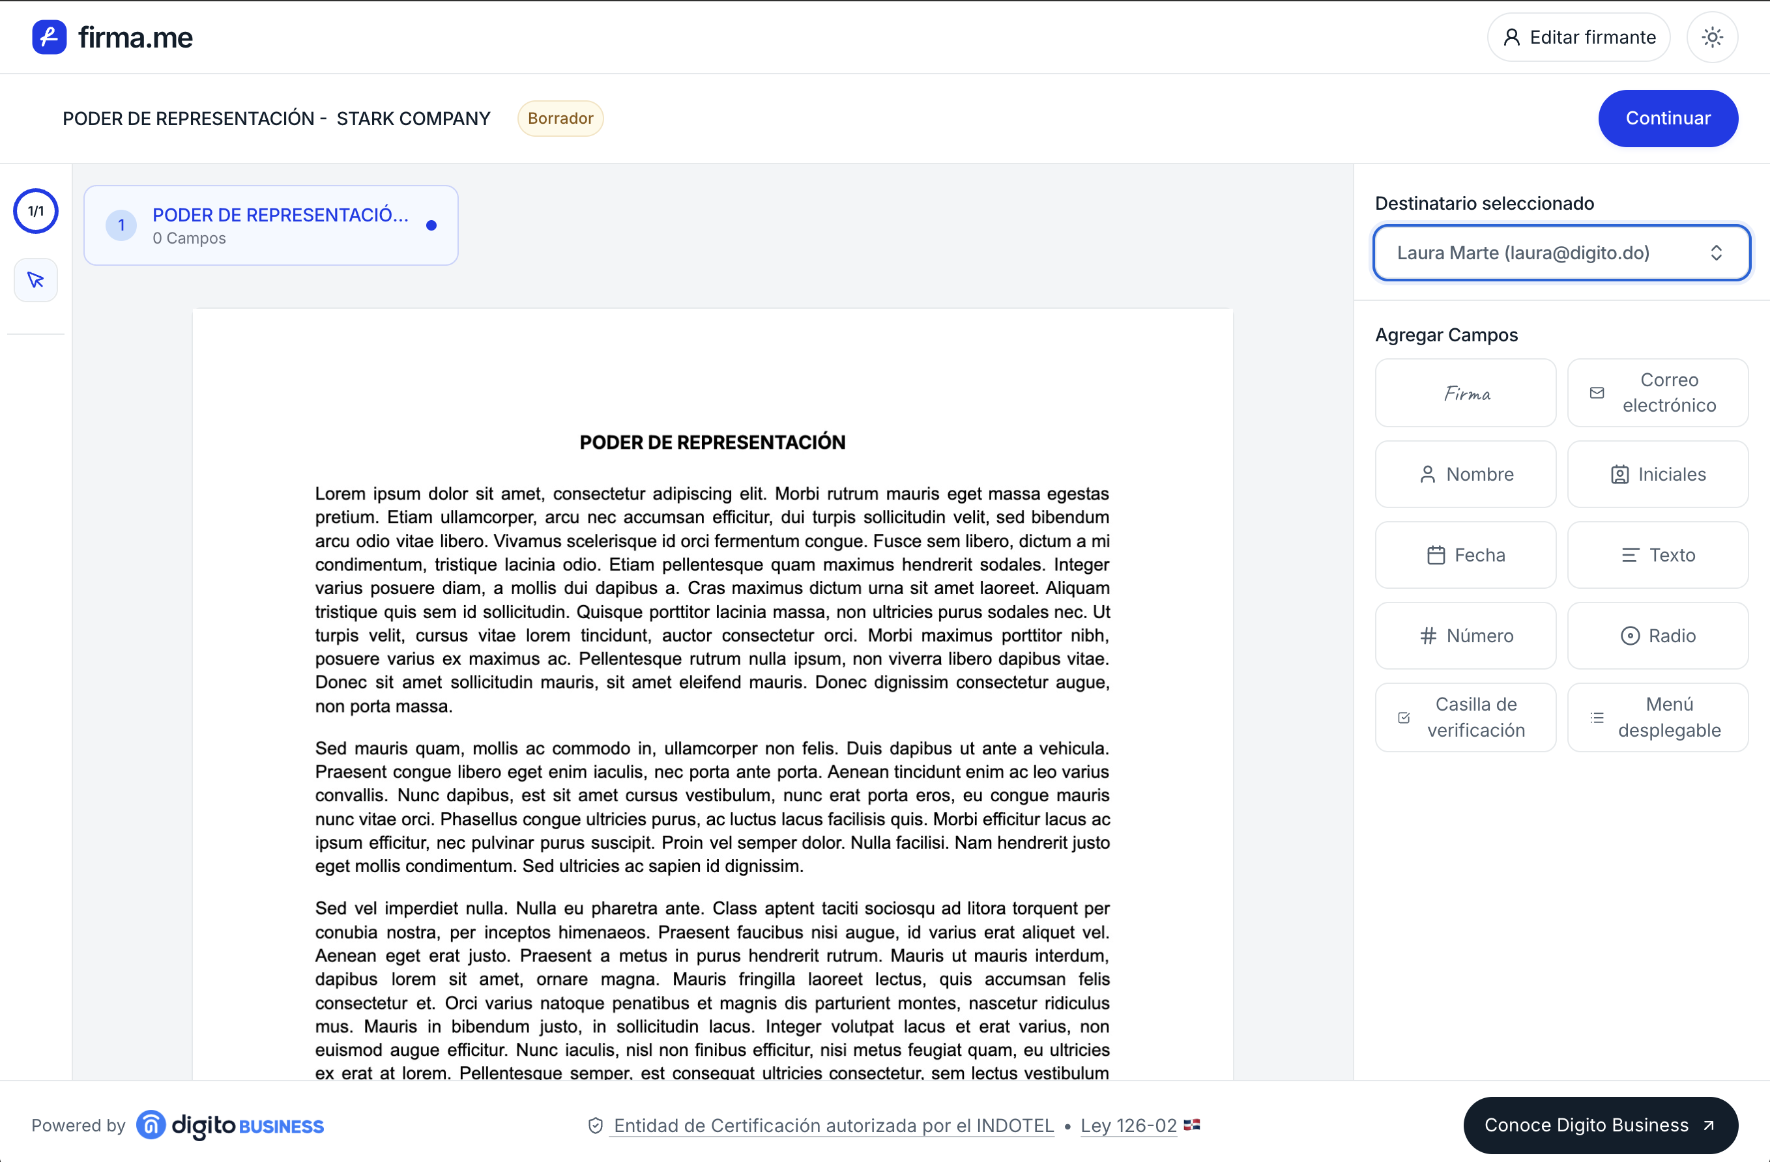Open the Destinatario seleccionado dropdown
1770x1162 pixels.
tap(1561, 253)
